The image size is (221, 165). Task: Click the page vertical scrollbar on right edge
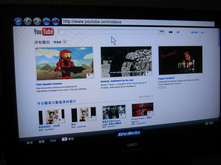219,72
